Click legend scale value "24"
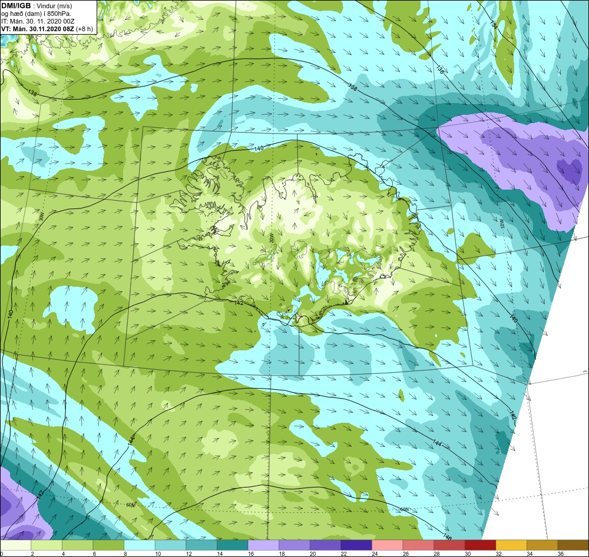 pyautogui.click(x=375, y=553)
